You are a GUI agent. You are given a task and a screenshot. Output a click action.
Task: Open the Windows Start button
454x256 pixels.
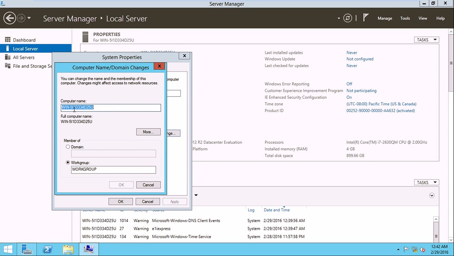pyautogui.click(x=8, y=249)
